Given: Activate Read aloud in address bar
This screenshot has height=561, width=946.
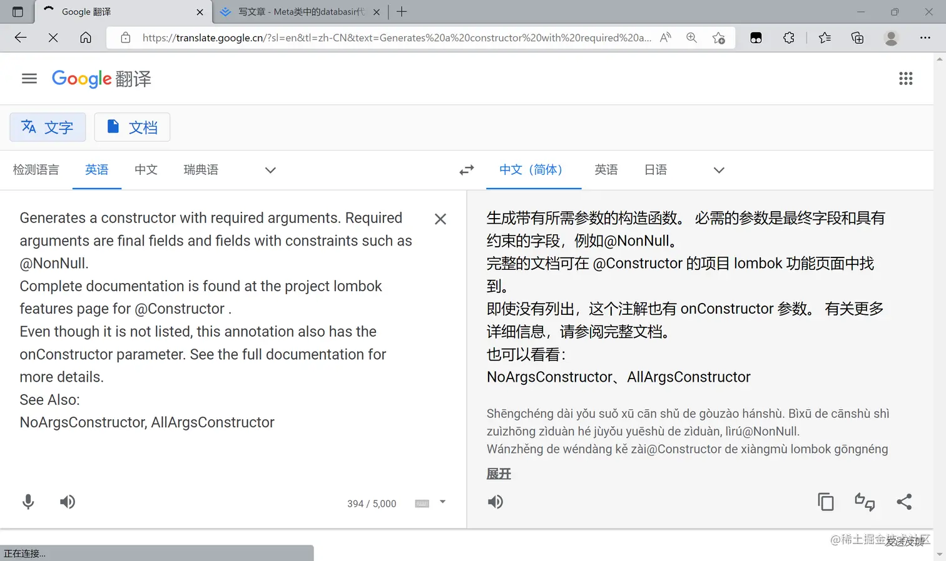Looking at the screenshot, I should point(666,37).
